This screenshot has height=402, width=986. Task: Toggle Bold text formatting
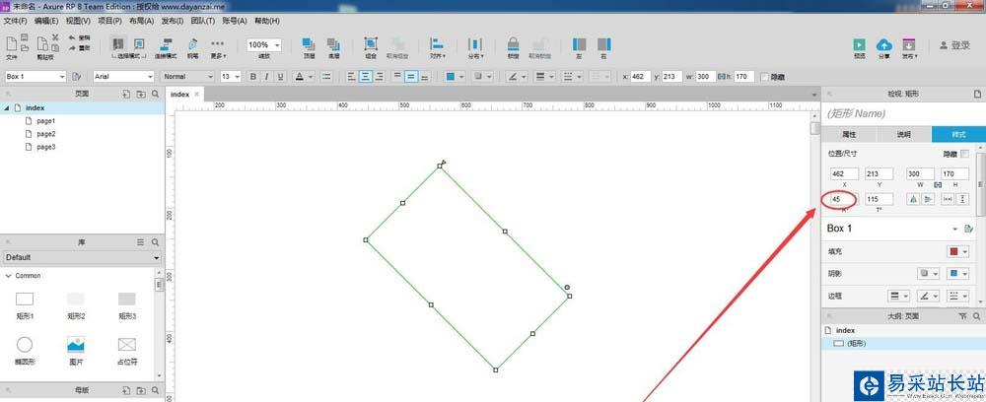point(253,77)
